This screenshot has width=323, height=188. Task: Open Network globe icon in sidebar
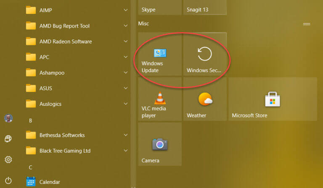point(8,138)
